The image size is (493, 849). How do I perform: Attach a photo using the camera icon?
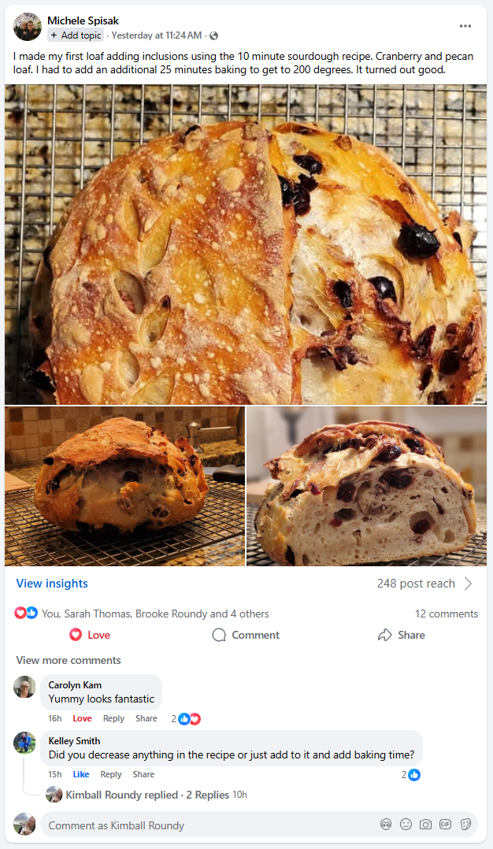pos(426,824)
